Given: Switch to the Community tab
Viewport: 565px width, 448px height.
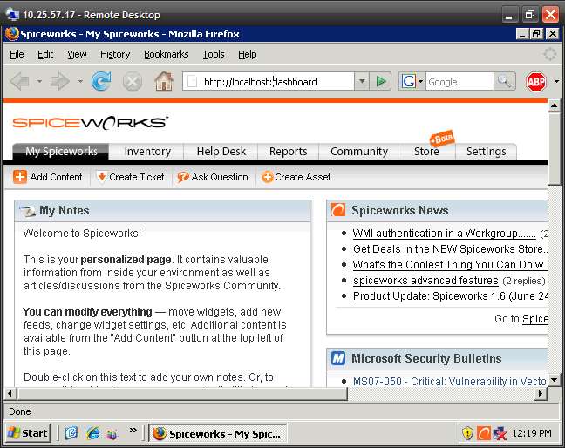Looking at the screenshot, I should [359, 152].
